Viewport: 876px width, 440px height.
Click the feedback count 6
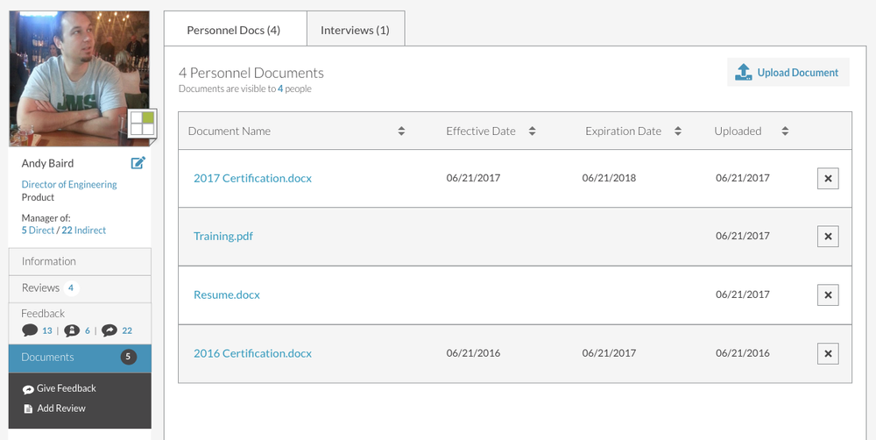pyautogui.click(x=87, y=331)
